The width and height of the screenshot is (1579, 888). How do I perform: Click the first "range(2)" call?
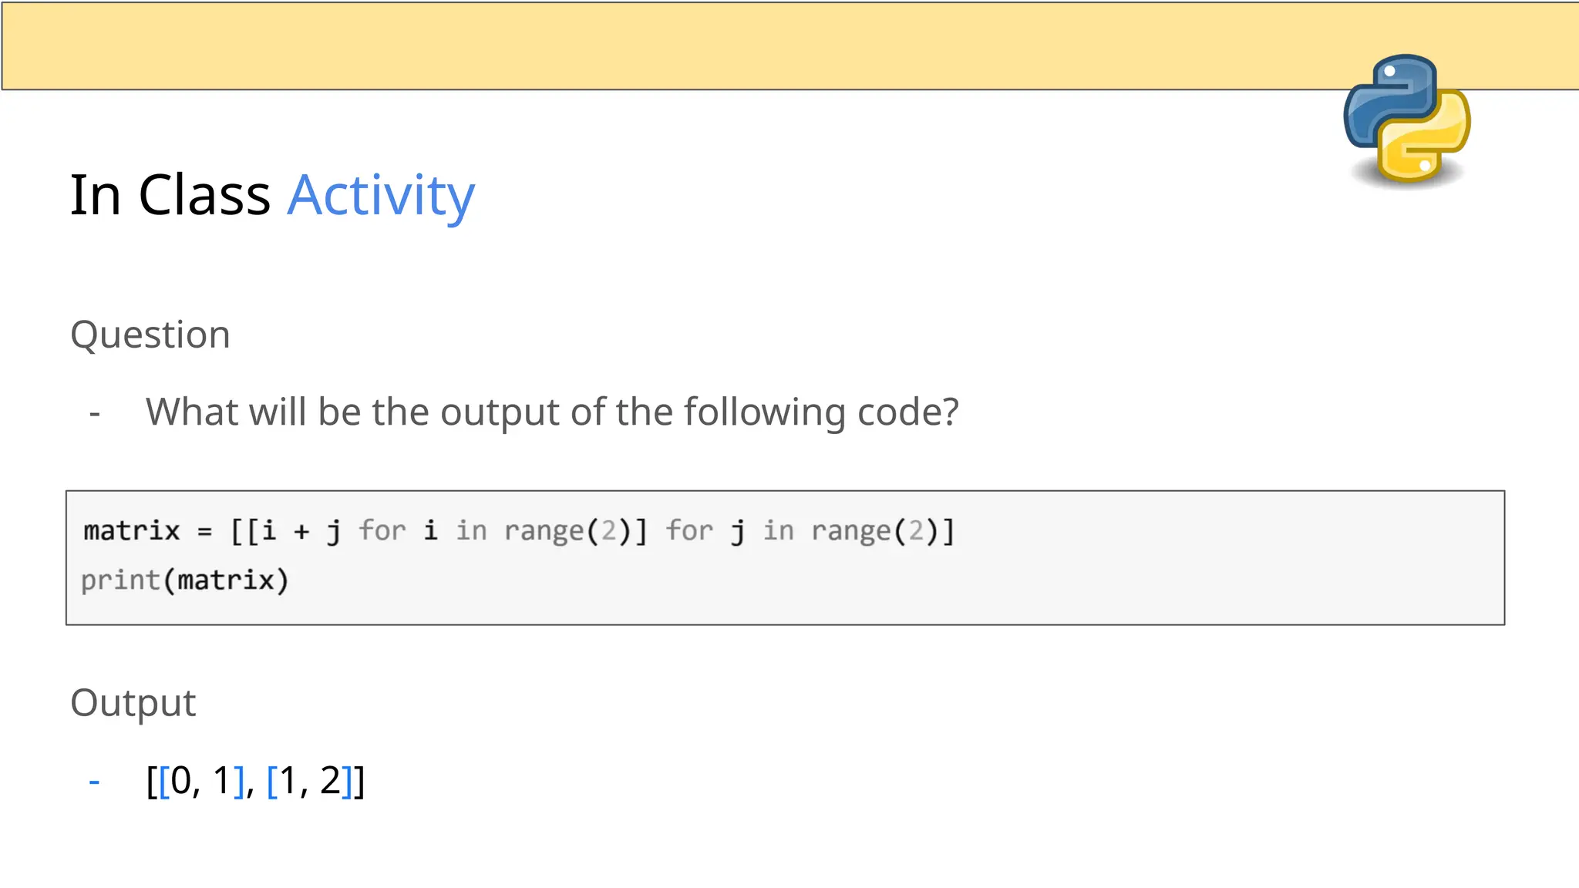click(567, 531)
